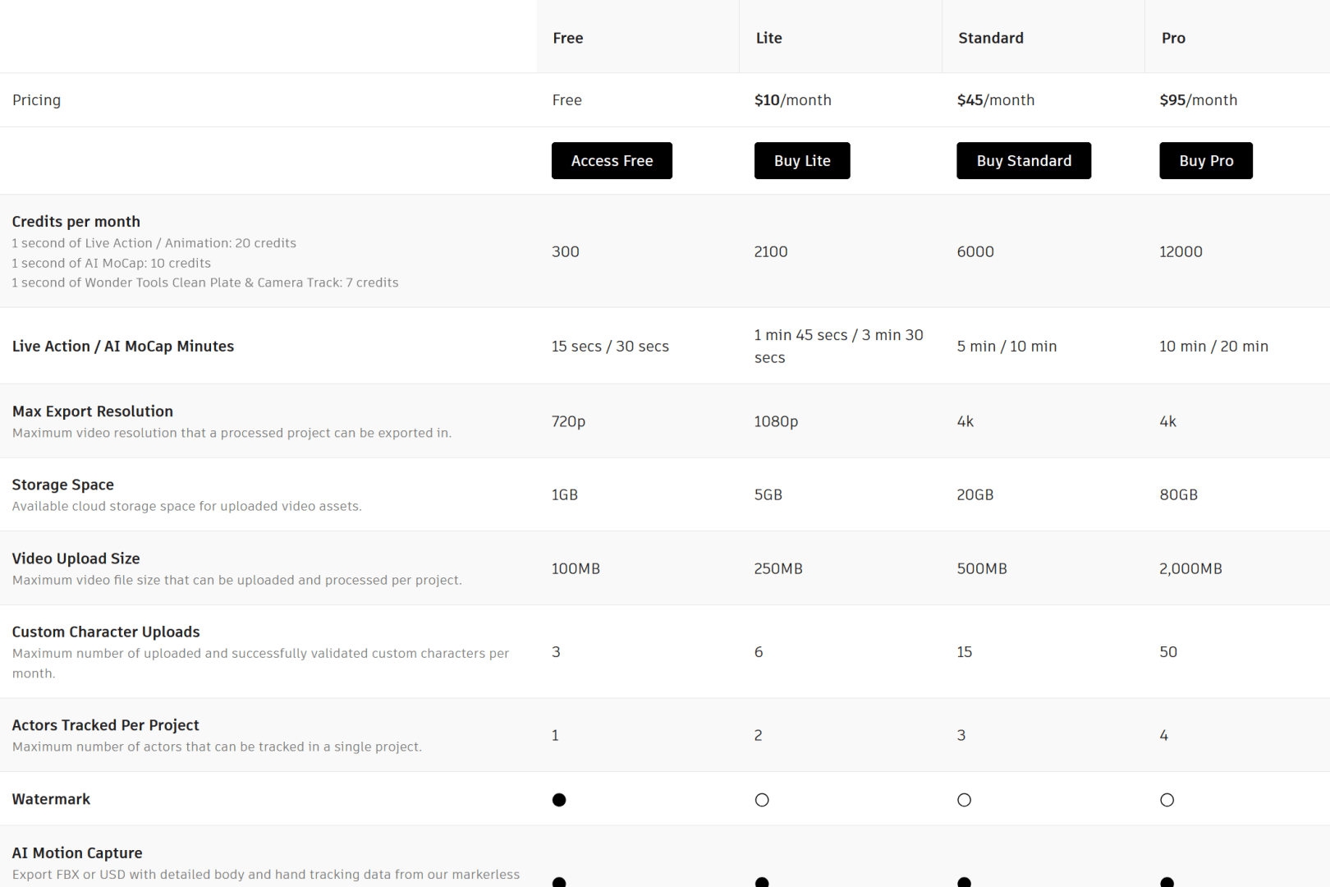Click the Access Free button
This screenshot has width=1330, height=887.
pyautogui.click(x=611, y=160)
